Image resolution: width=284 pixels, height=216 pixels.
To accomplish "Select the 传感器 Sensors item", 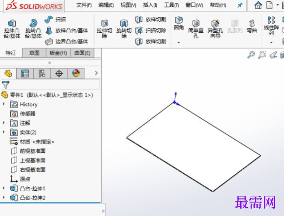I will pyautogui.click(x=23, y=113).
